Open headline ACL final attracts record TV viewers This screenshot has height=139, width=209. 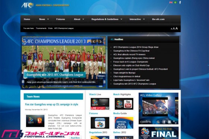pos(129,54)
